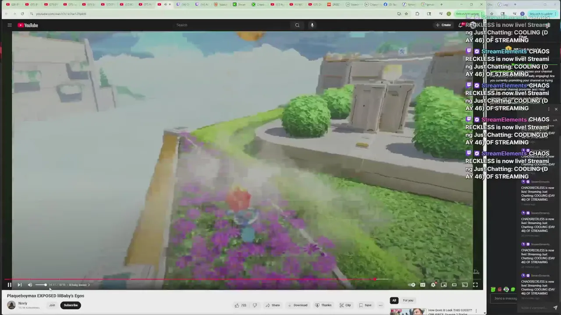Reload the browser page
Image resolution: width=561 pixels, height=315 pixels.
[x=22, y=14]
